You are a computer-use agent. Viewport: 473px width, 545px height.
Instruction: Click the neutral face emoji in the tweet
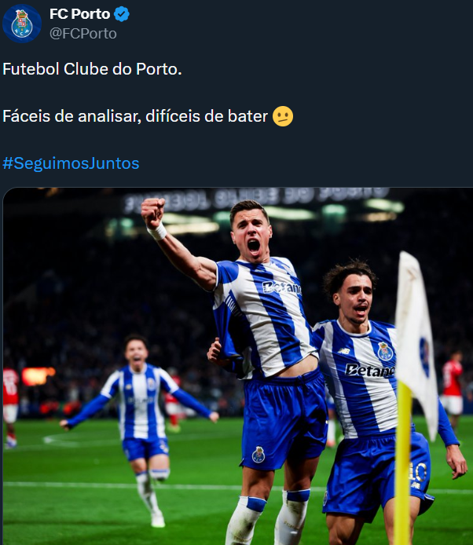(x=283, y=116)
